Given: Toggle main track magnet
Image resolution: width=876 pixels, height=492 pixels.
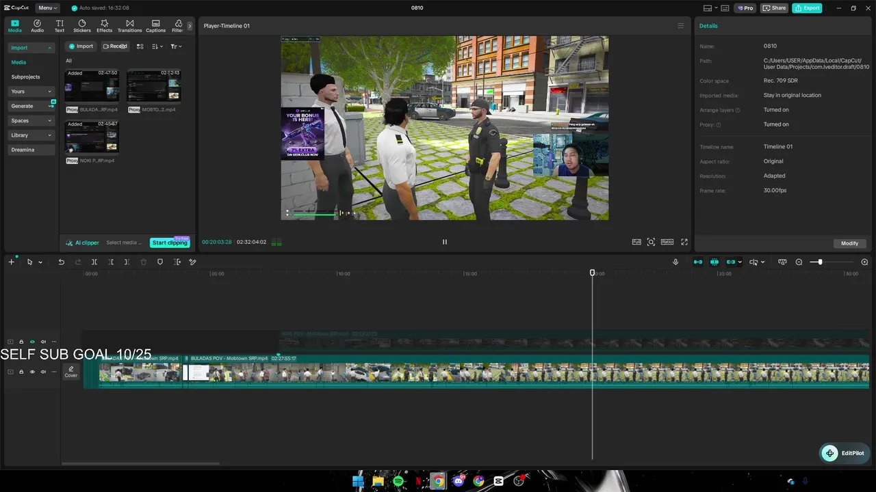Looking at the screenshot, I should 698,262.
